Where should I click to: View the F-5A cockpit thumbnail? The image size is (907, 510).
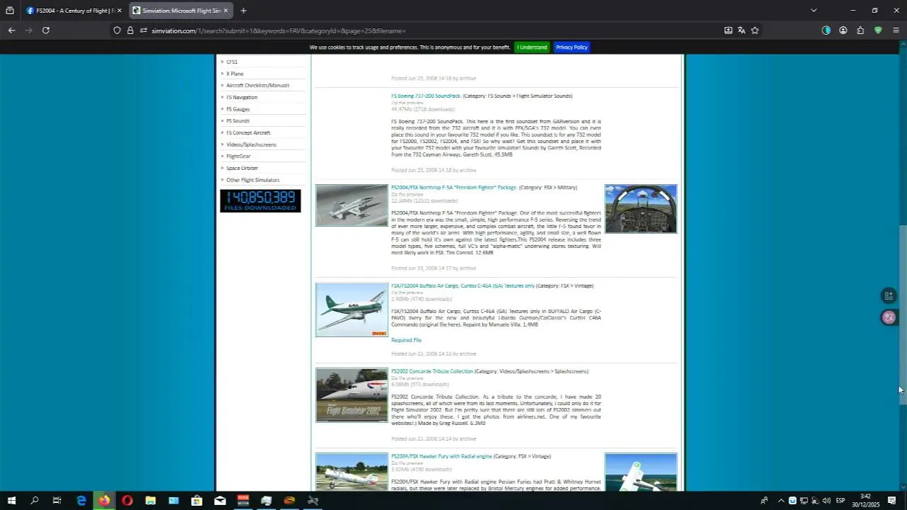click(x=641, y=209)
